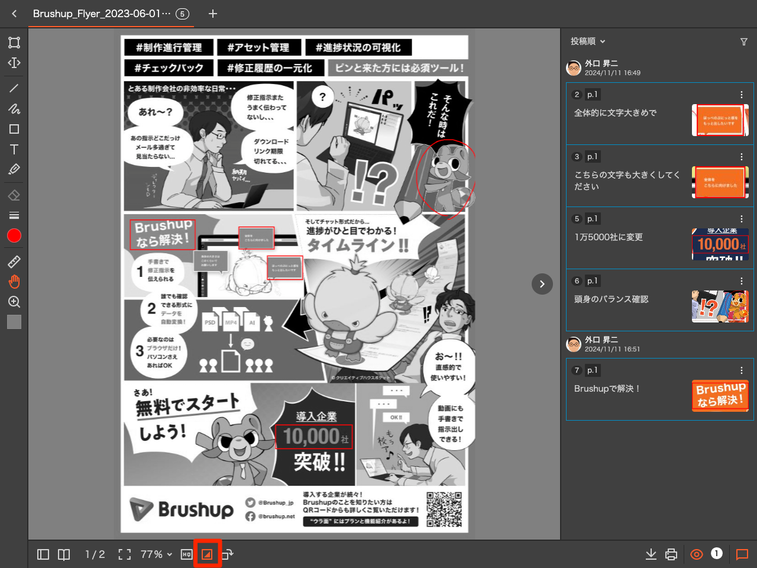Select the text annotation tool
This screenshot has height=568, width=757.
14,149
